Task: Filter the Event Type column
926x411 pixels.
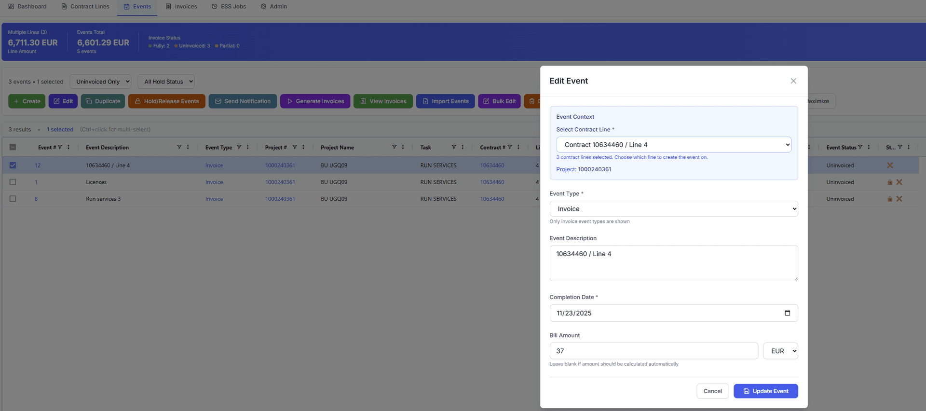Action: [239, 147]
